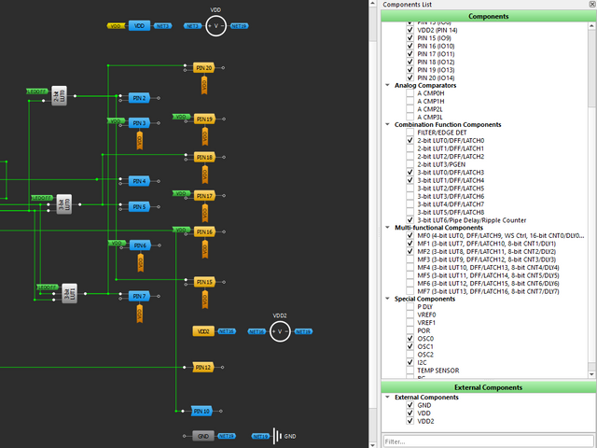Collapse the Analog Comparators group
This screenshot has width=597, height=448.
click(x=388, y=86)
